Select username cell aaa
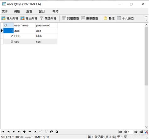This screenshot has width=149, height=139. coord(25,31)
